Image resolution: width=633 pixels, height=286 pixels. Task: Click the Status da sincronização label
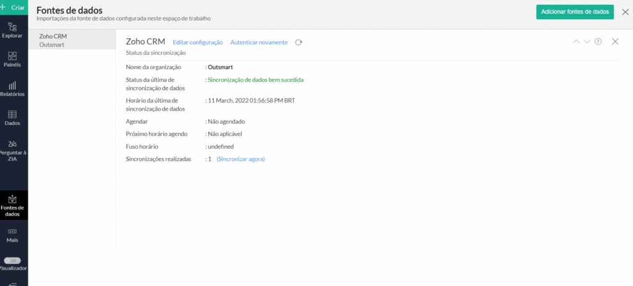coord(156,53)
